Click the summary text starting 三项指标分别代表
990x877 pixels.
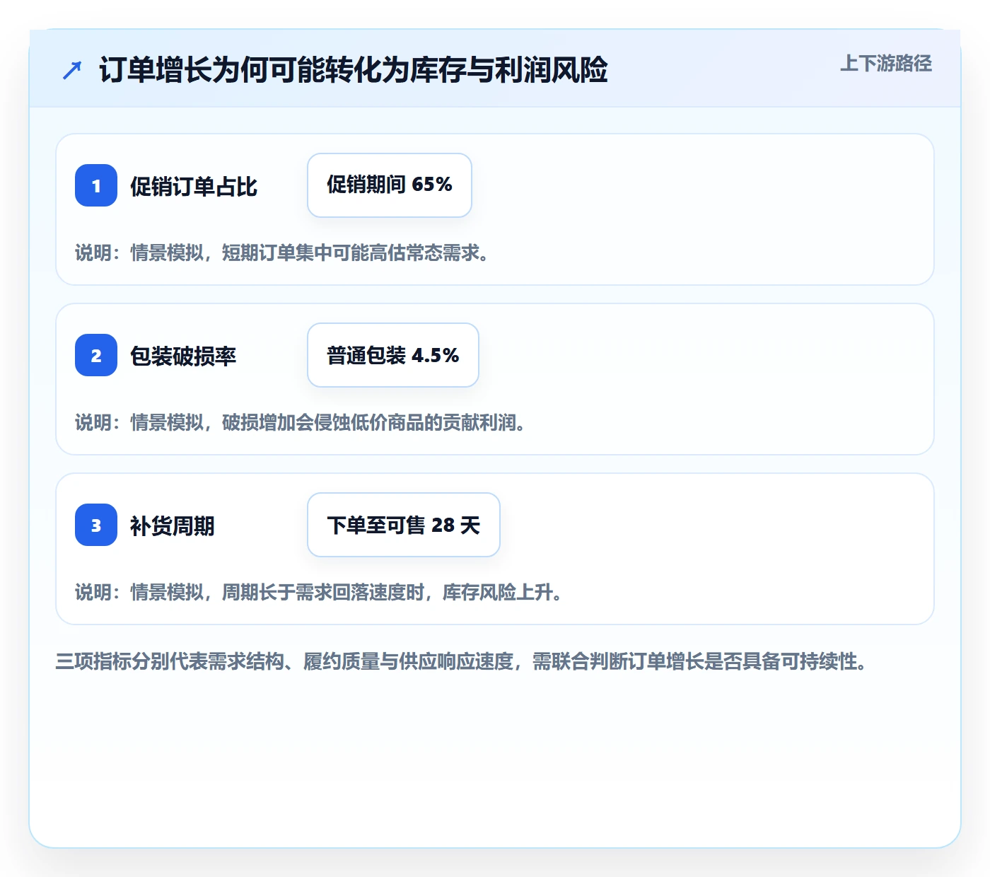coord(462,661)
